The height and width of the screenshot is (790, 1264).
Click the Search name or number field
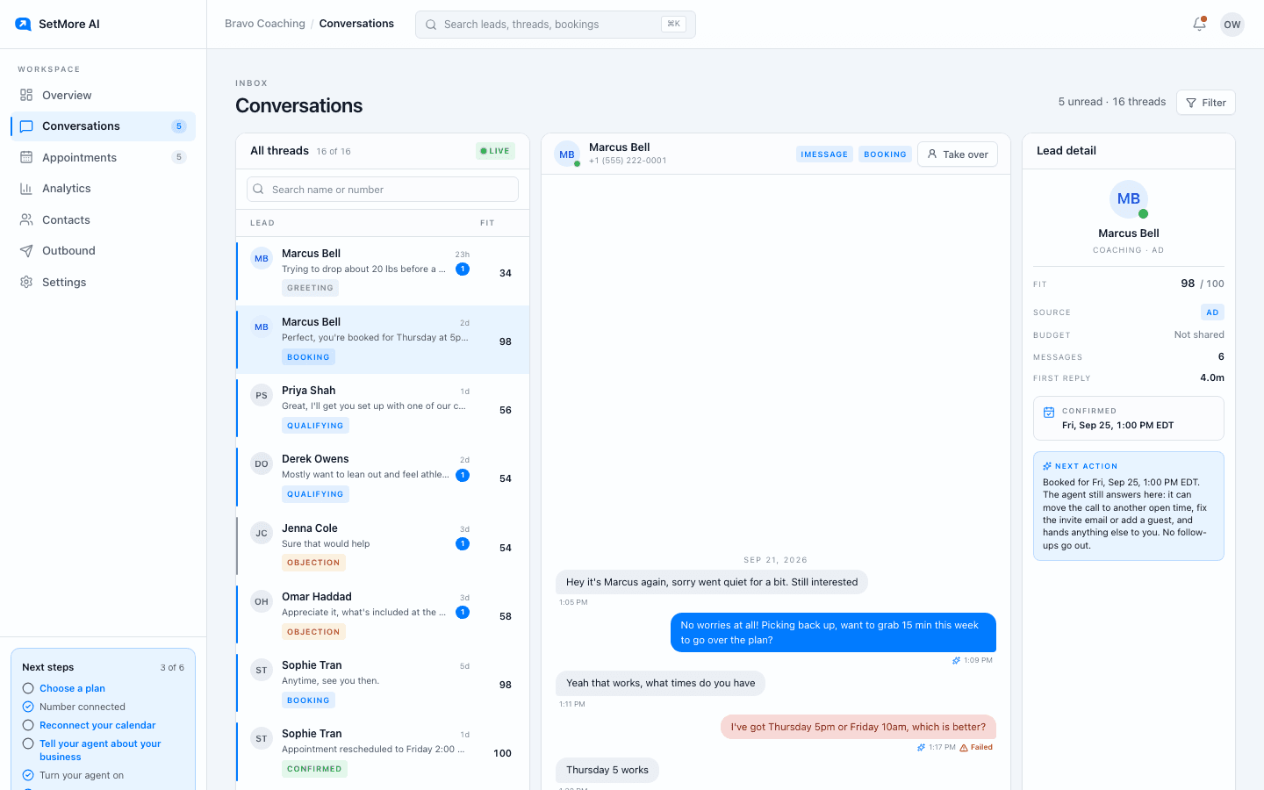pyautogui.click(x=383, y=189)
